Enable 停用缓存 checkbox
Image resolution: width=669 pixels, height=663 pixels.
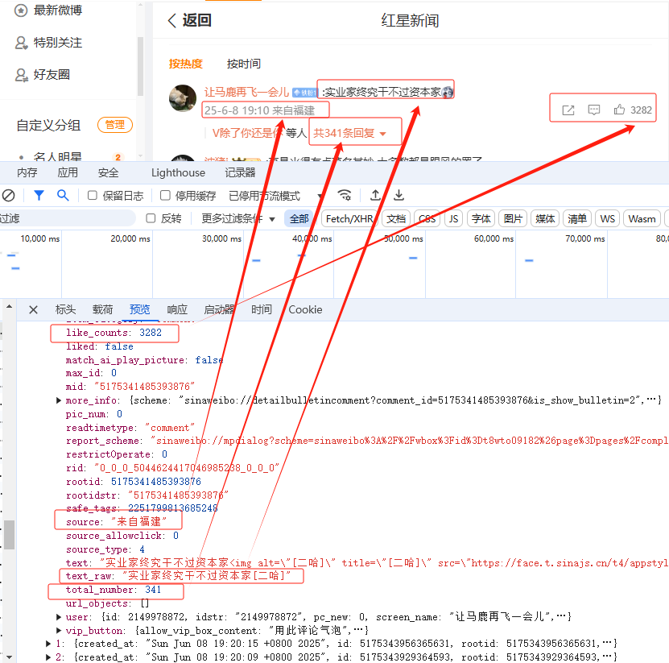(x=165, y=196)
